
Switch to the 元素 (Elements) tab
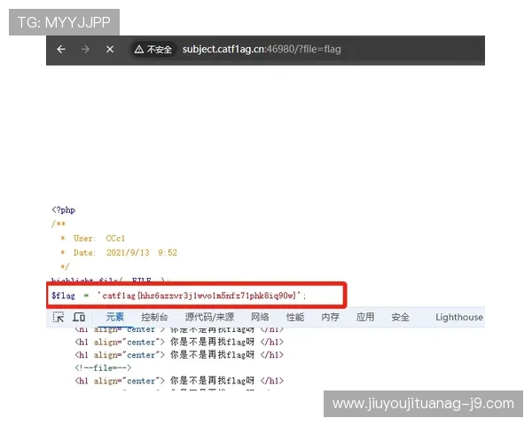point(115,317)
